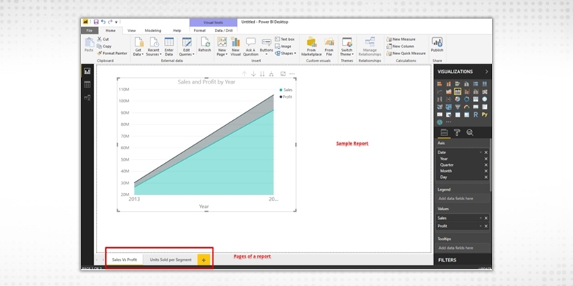Open the Sales field dropdown arrow
Screen dimensions: 573x286
coord(481,218)
